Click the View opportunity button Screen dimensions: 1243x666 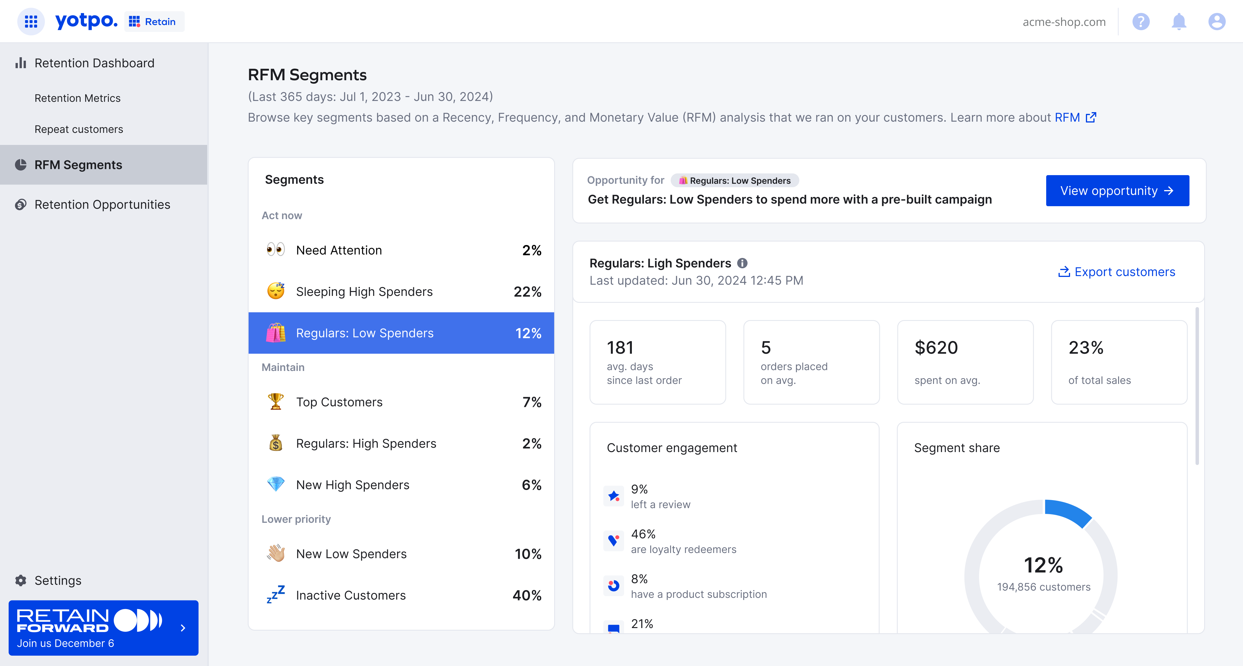click(1117, 190)
